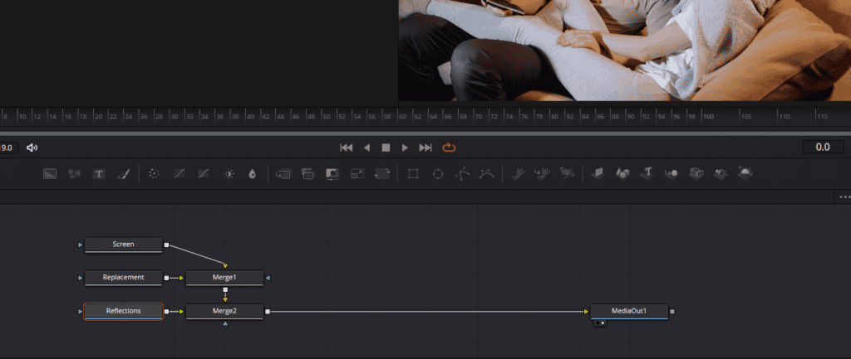
Task: Add a B-Spline mask from the toolbar
Action: point(487,174)
